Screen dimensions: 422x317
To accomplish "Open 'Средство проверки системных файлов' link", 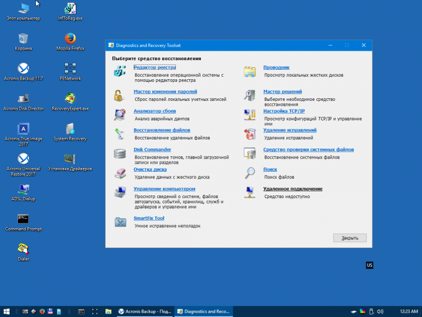I will 309,150.
